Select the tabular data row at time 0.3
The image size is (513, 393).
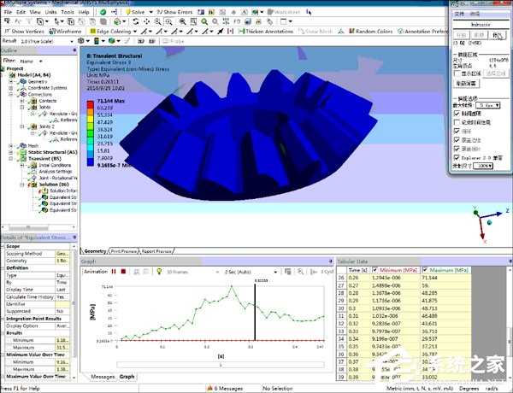pyautogui.click(x=383, y=315)
